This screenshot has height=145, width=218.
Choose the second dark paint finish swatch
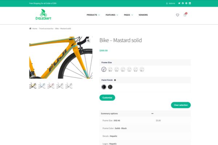click(110, 87)
